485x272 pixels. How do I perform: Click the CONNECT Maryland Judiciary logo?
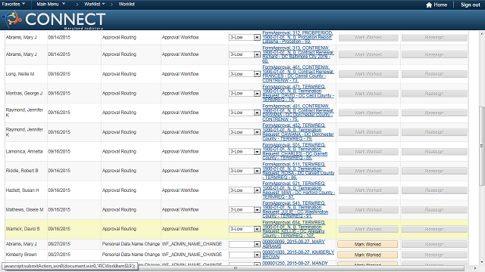coord(54,20)
